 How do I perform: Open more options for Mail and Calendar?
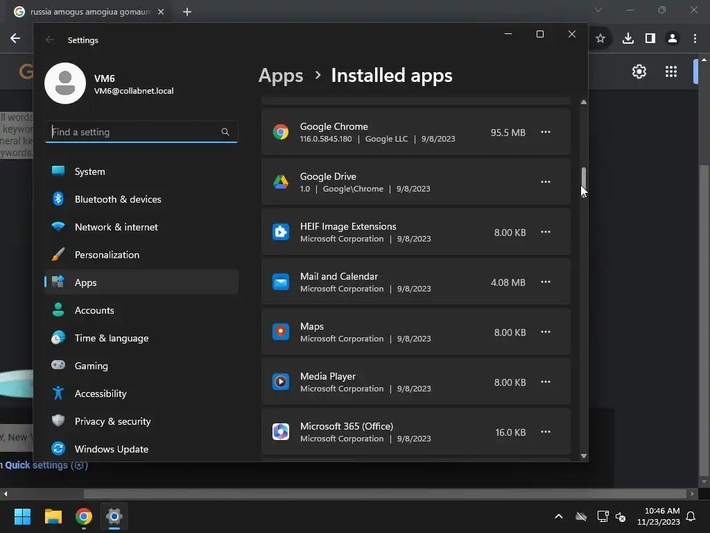click(546, 282)
